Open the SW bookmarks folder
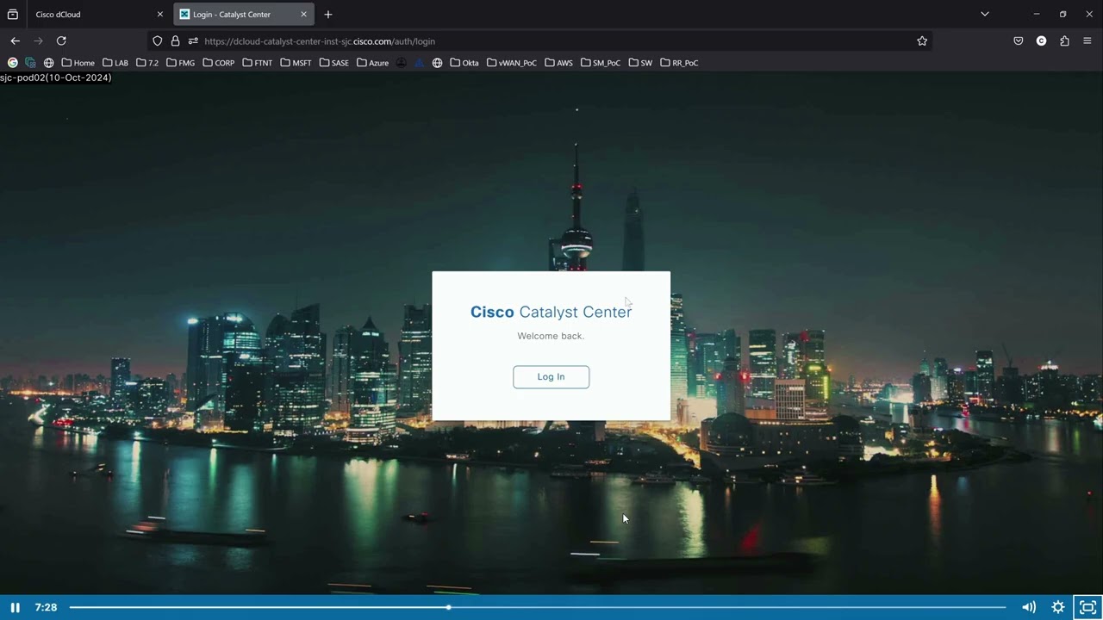This screenshot has width=1103, height=620. [x=640, y=63]
